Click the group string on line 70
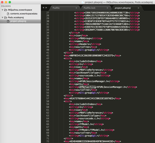 88,136
